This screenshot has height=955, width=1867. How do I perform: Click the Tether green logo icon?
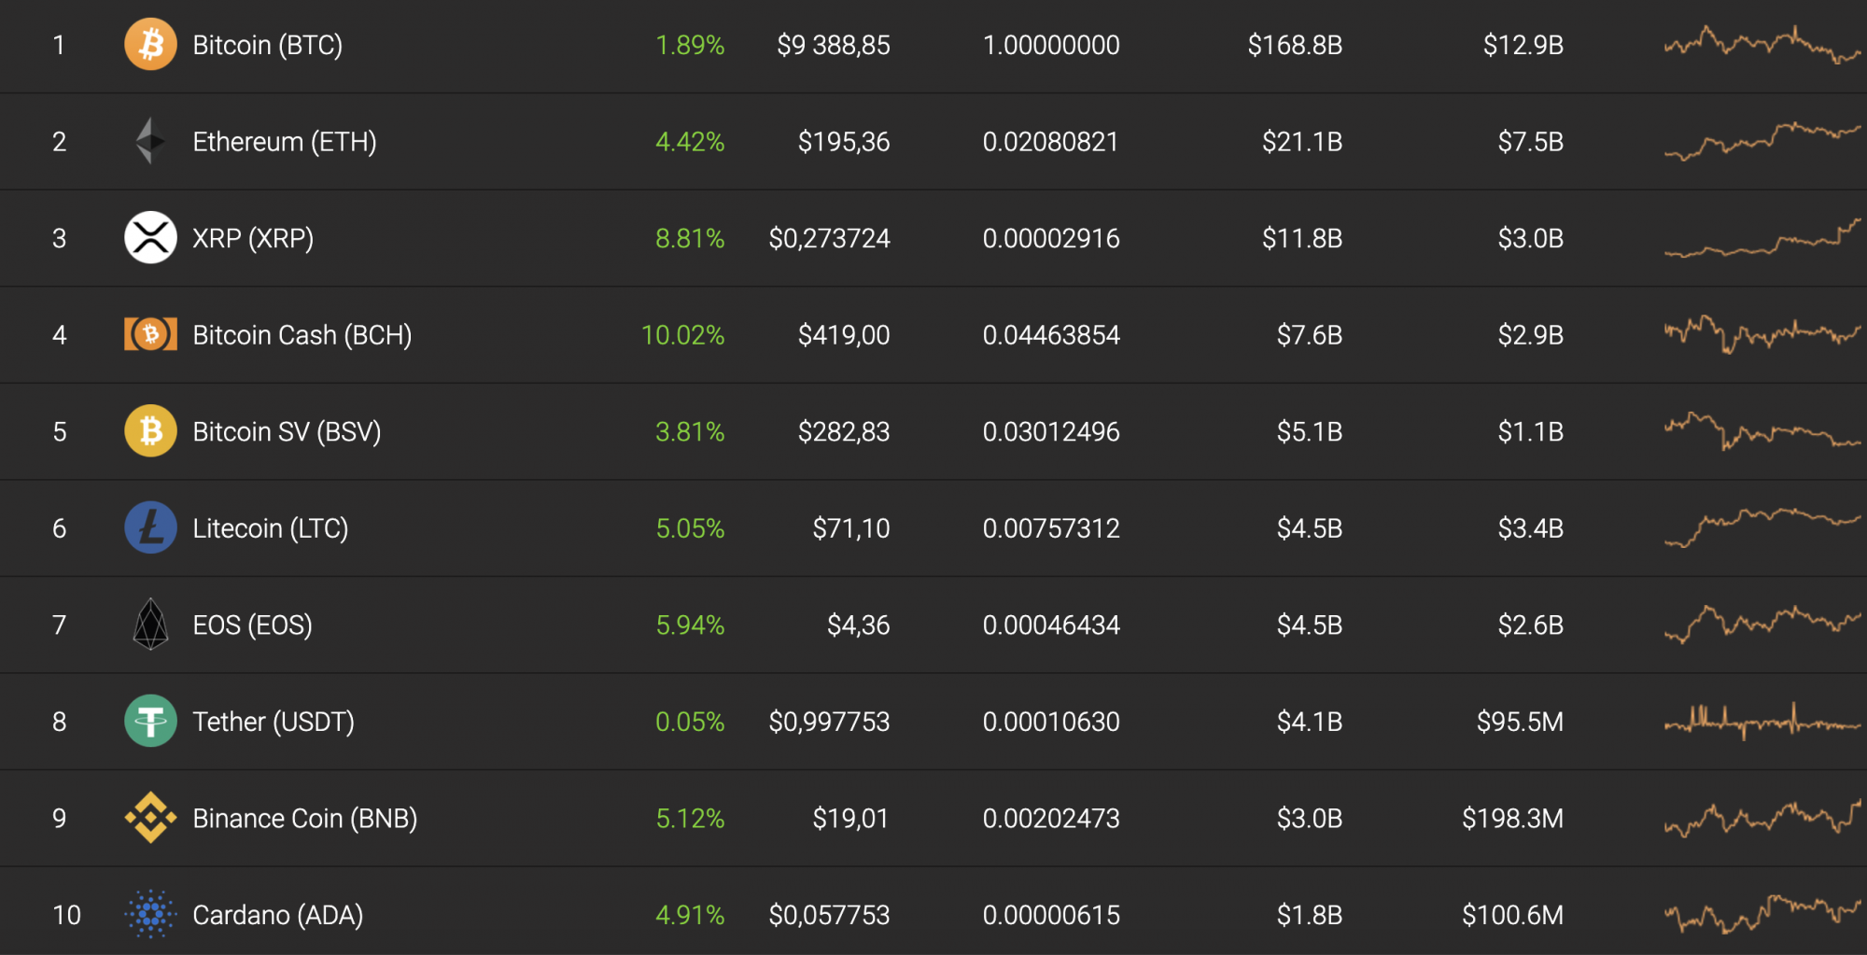[150, 721]
